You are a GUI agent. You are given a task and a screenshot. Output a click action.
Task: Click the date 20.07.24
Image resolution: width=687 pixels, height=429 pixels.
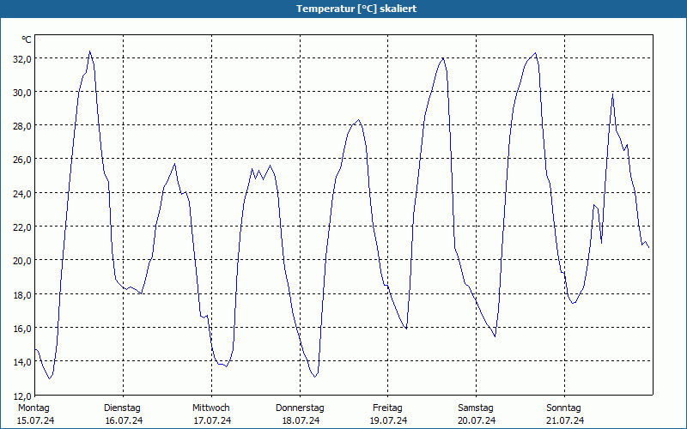[x=477, y=420]
